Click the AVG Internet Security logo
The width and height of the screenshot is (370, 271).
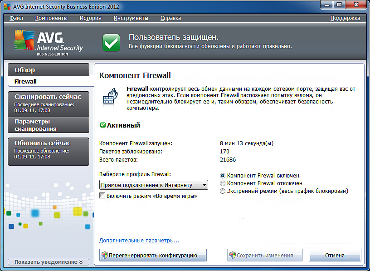49,43
